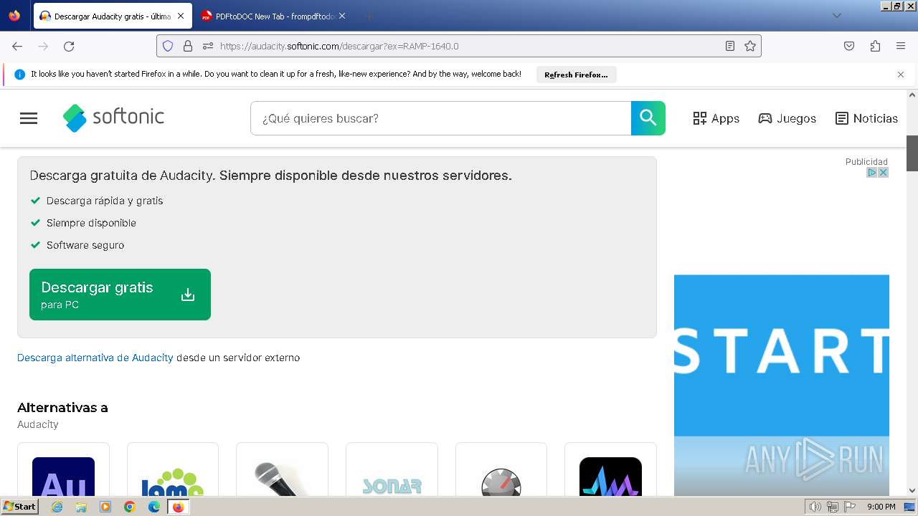Open the Noticias section
The width and height of the screenshot is (918, 516).
tap(866, 118)
